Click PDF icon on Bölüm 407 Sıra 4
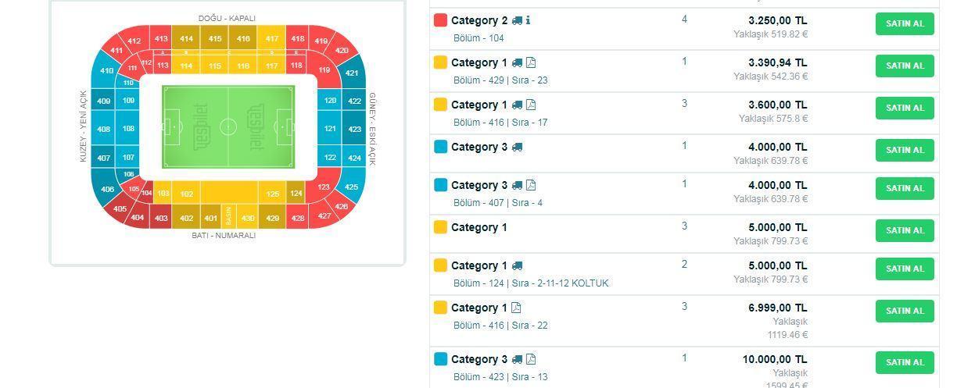This screenshot has height=388, width=957. (x=531, y=185)
